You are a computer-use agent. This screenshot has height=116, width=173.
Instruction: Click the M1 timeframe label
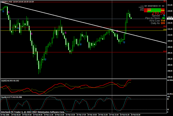pos(146,6)
